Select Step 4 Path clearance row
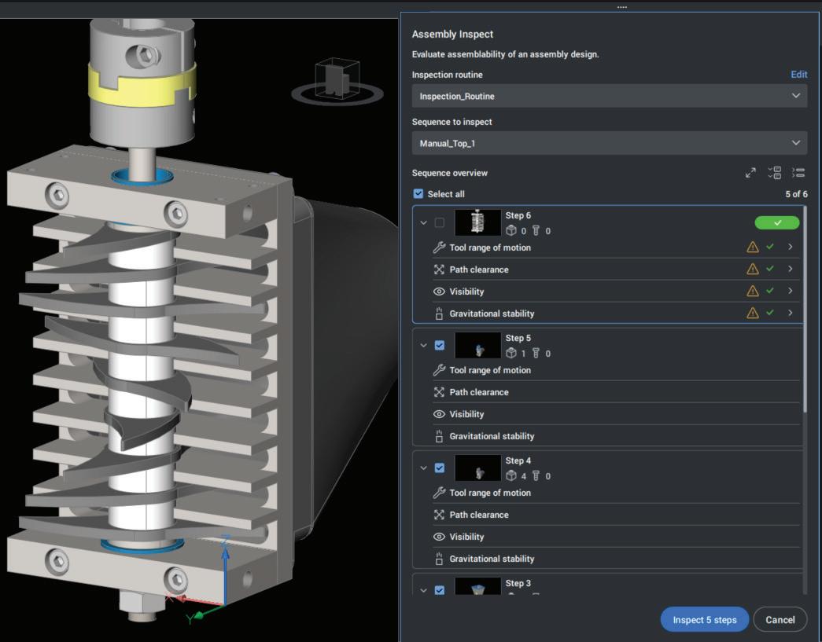Screen dimensions: 822x642 (616, 515)
